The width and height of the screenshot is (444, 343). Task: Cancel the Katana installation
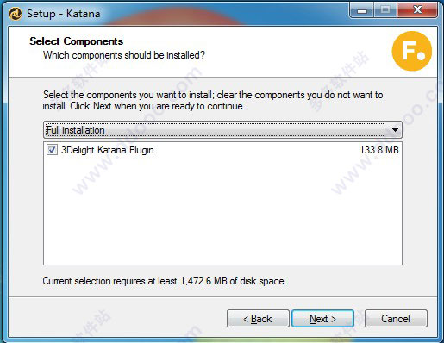point(396,319)
